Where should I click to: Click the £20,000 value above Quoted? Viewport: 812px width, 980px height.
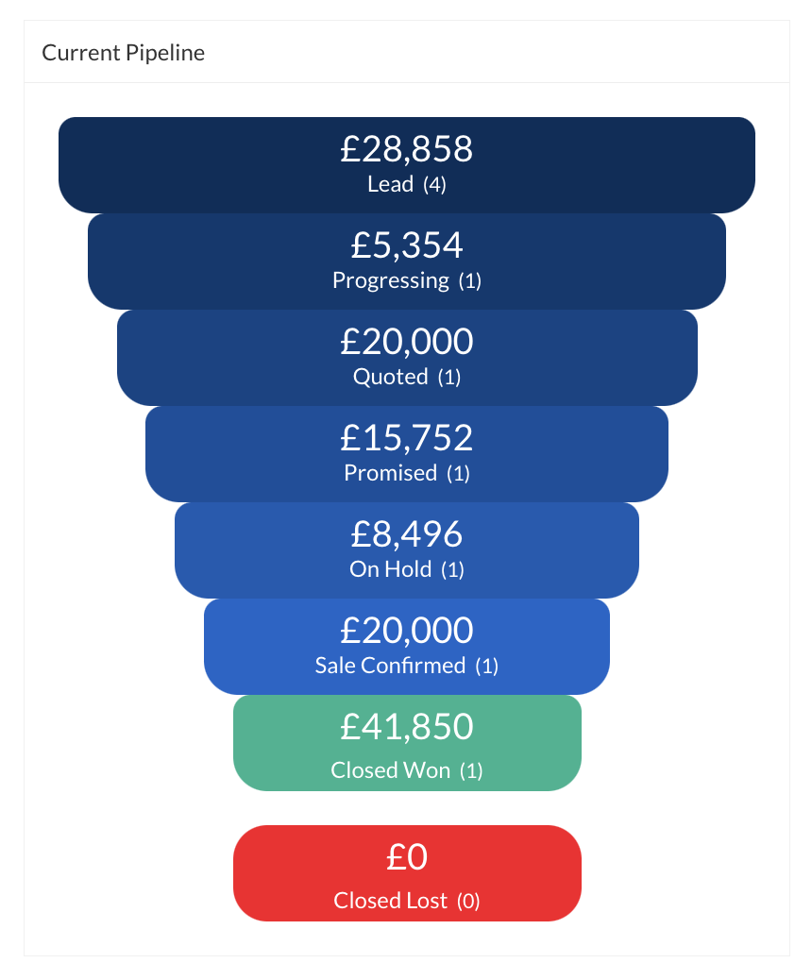(407, 342)
